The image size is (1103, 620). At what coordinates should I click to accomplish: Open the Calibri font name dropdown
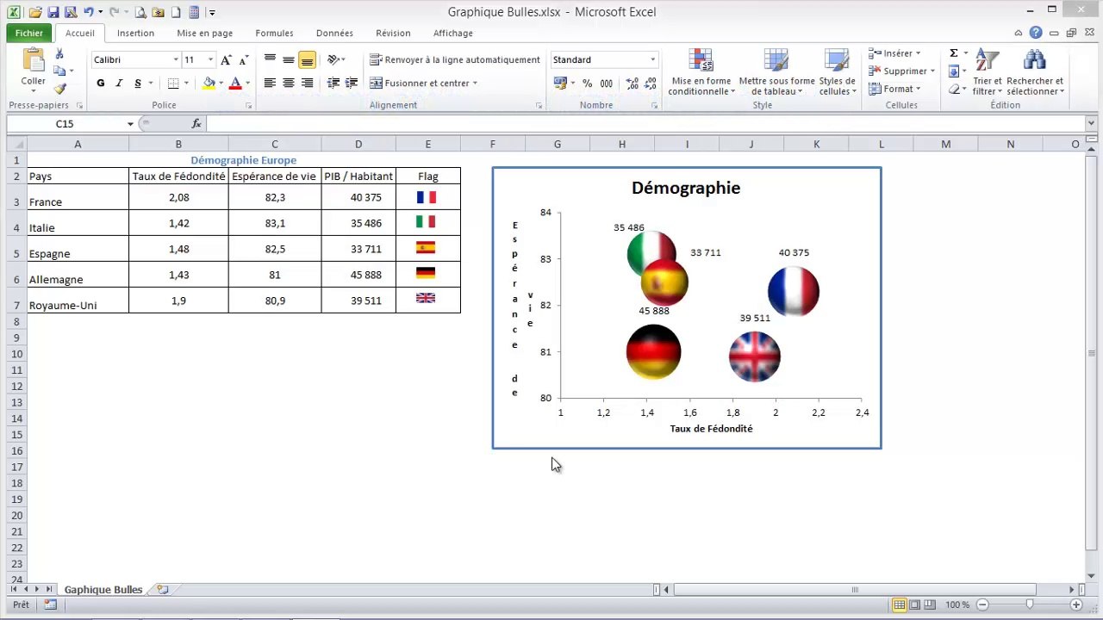[136, 60]
